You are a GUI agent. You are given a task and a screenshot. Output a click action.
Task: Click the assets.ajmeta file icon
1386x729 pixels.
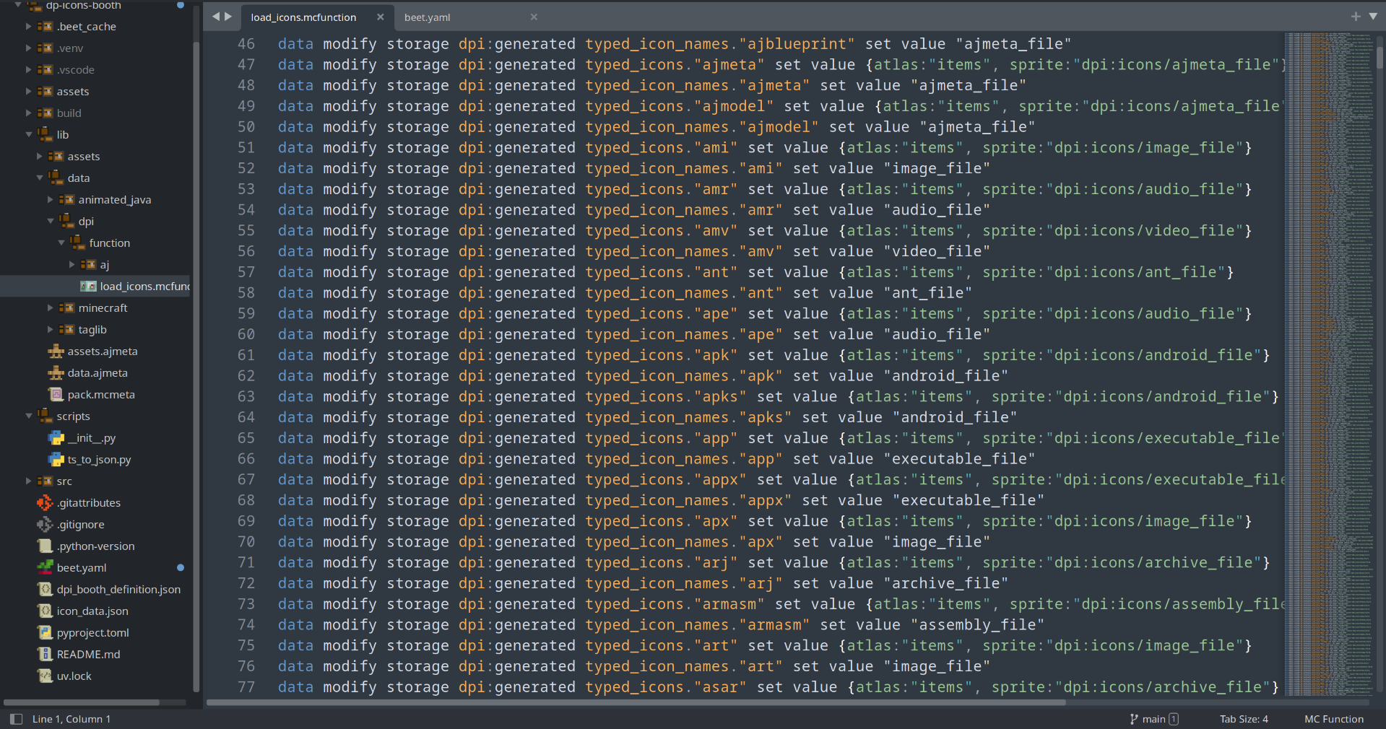[x=56, y=352]
